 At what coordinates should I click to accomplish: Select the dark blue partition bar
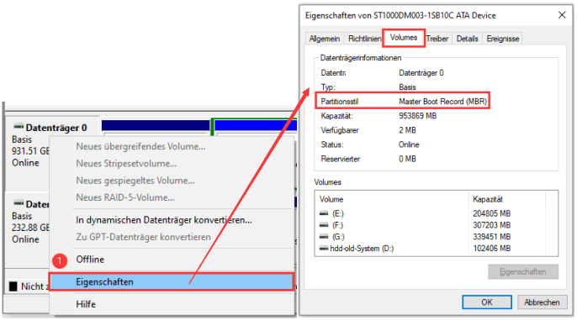pos(156,125)
